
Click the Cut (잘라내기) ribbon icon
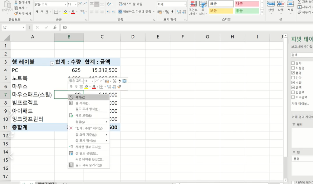point(16,2)
